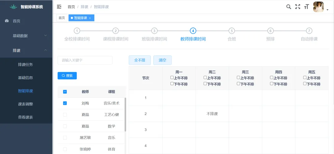The height and width of the screenshot is (154, 334).
Task: Enable 周一 上午不排 checkbox
Action: click(172, 78)
